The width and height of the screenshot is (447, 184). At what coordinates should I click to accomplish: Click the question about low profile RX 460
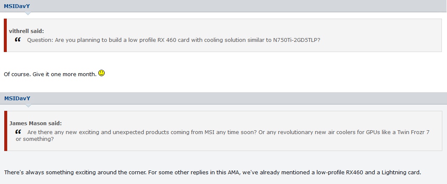pyautogui.click(x=174, y=40)
